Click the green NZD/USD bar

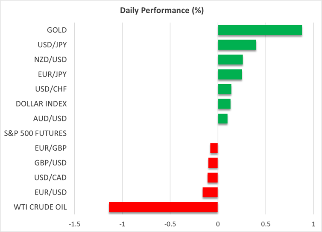pos(230,60)
